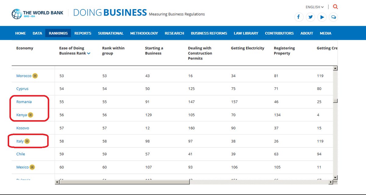Viewport: 366px width, 195px height.
Task: Click the vertical scrollbar down arrow
Action: pos(335,177)
